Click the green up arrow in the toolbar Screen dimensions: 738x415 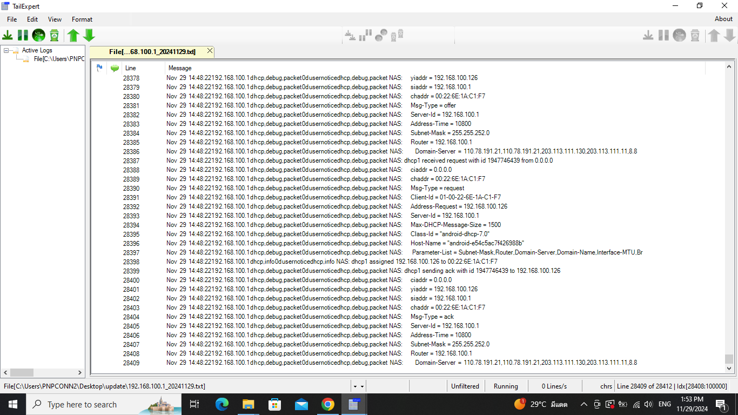coord(73,36)
